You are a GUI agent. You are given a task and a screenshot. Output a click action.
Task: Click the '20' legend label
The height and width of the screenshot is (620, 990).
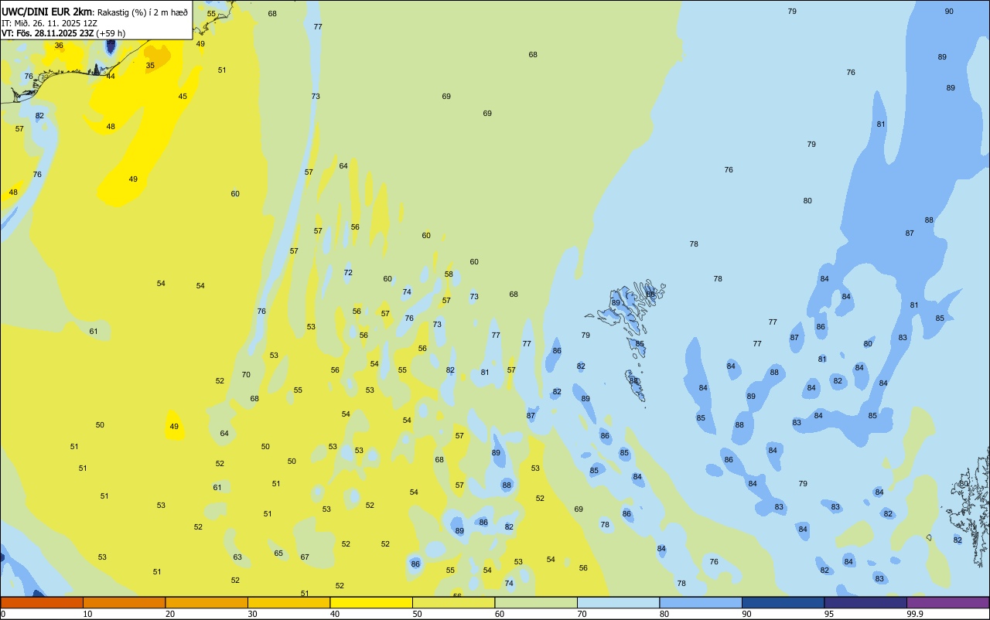coord(170,614)
